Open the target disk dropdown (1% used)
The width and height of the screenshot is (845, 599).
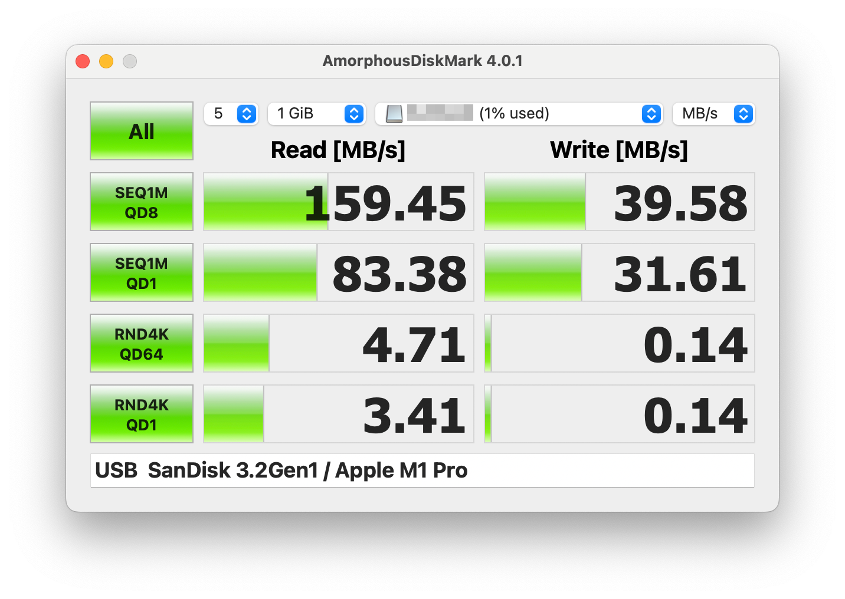click(519, 114)
